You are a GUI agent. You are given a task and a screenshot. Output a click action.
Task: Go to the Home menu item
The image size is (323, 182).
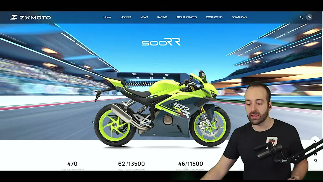[107, 17]
